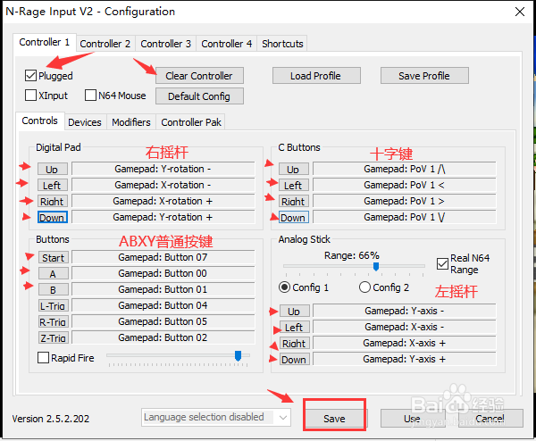Assign the C Buttons Right button
The width and height of the screenshot is (536, 441).
(294, 201)
